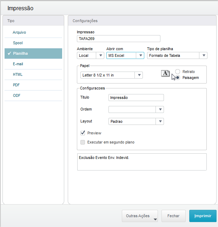Screen dimensions: 218x227
Task: Open the Abrir com dropdown
Action: pyautogui.click(x=140, y=55)
